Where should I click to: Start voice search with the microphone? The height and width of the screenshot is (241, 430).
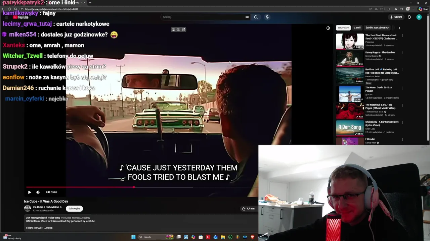click(267, 17)
